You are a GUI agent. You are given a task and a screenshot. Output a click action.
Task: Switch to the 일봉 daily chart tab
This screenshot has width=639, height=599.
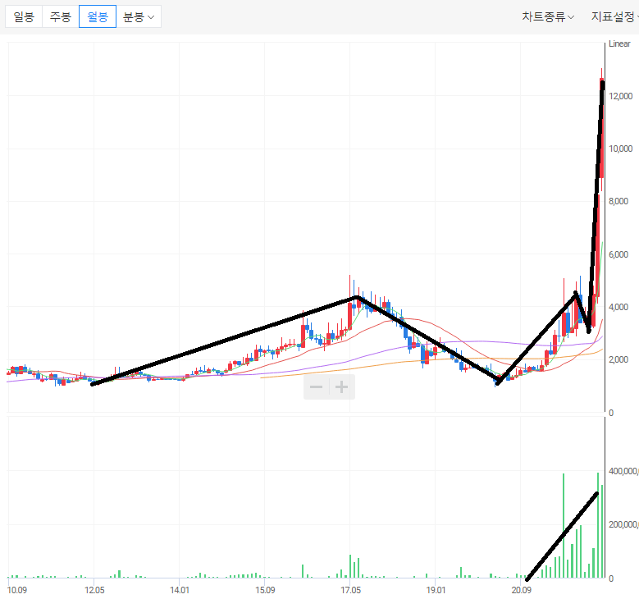point(24,16)
